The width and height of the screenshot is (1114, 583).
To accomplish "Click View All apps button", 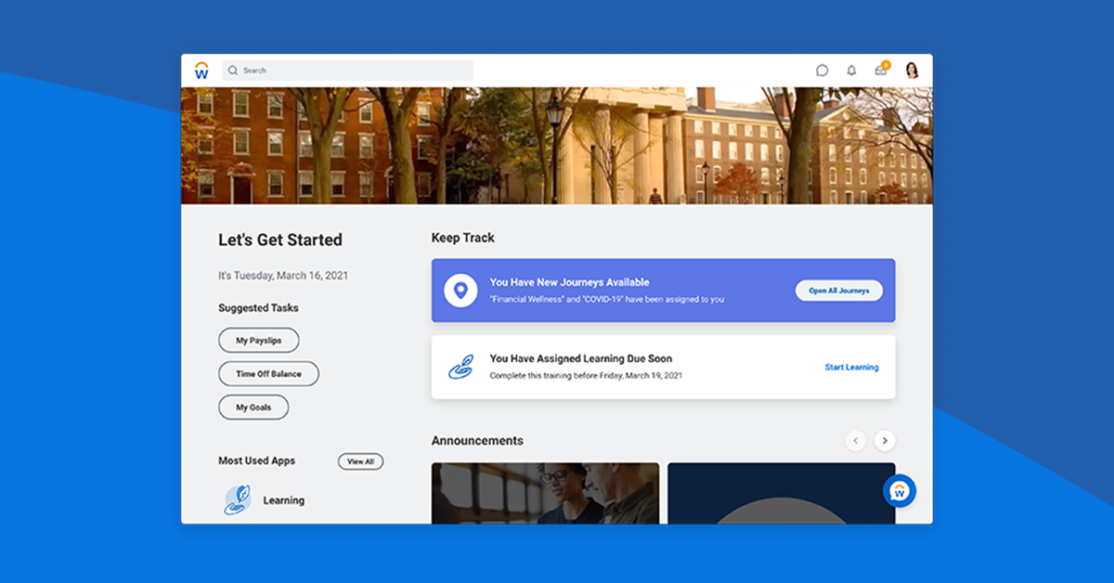I will [x=360, y=461].
